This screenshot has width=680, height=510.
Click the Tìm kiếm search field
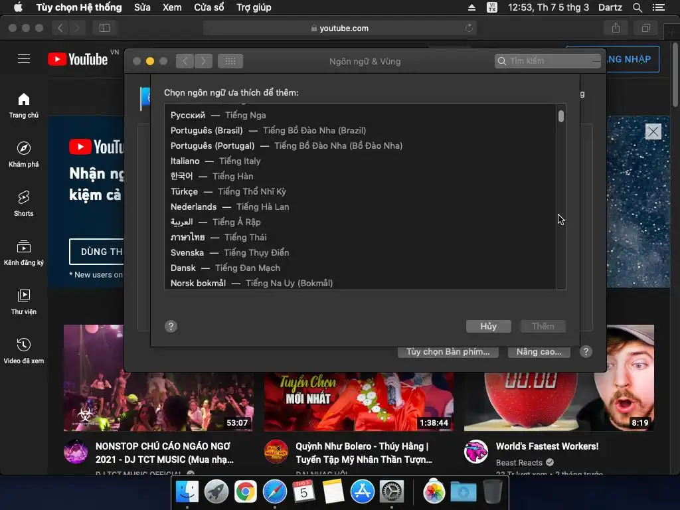[x=548, y=61]
